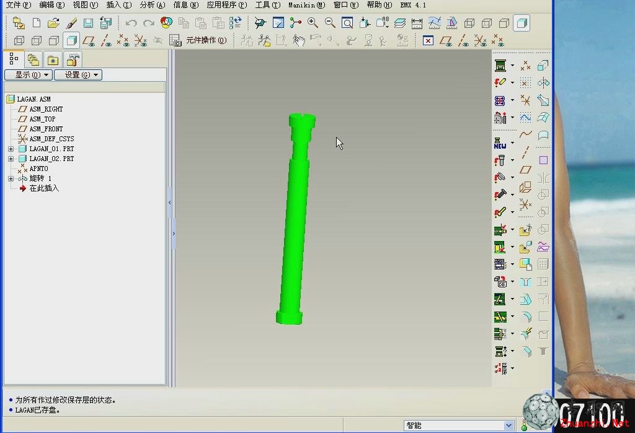Select ASM_DEF_CSYS in the model tree

tap(51, 139)
